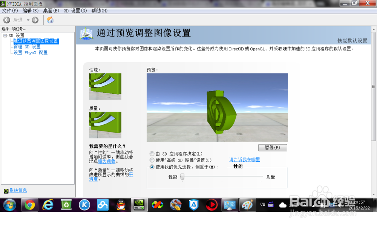Click the CH language indicator in tray
The image size is (377, 226).
click(x=263, y=205)
